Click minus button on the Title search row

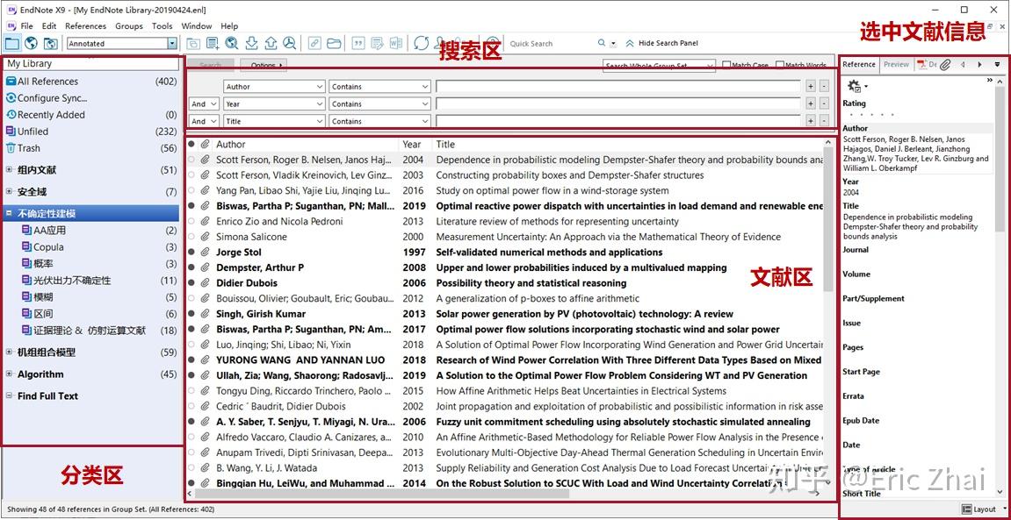pyautogui.click(x=824, y=121)
